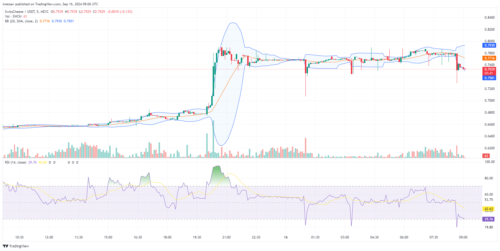Image resolution: width=500 pixels, height=251 pixels.
Task: Click the 12:00 time axis label
Action: [x=49, y=237]
